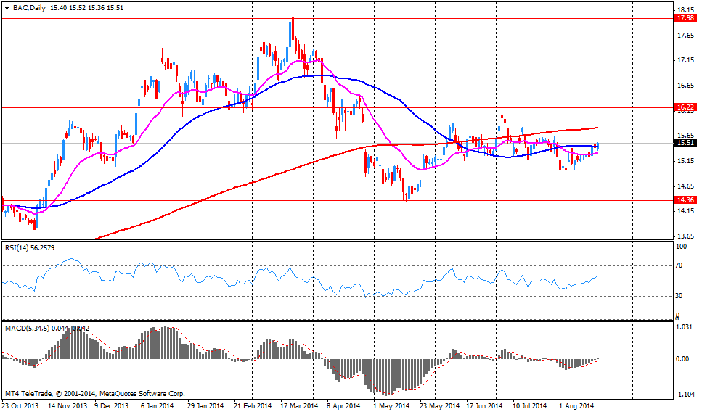The image size is (702, 412).
Task: Click the red 16.22 price level tag
Action: (685, 107)
